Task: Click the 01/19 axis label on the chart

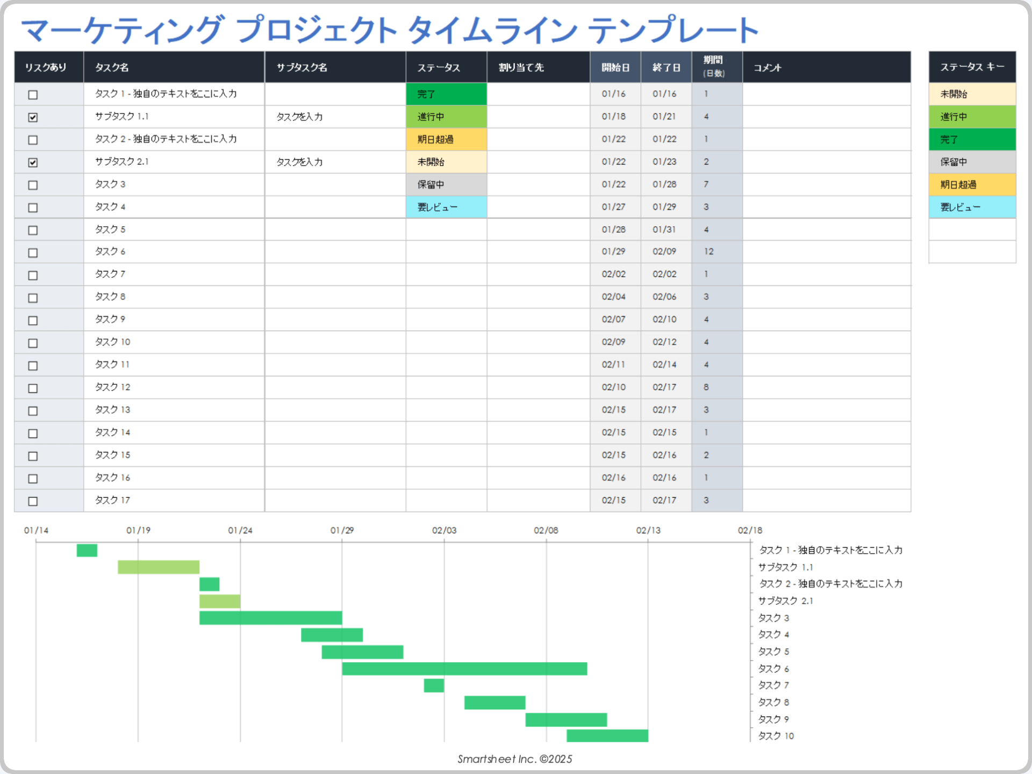Action: (138, 531)
